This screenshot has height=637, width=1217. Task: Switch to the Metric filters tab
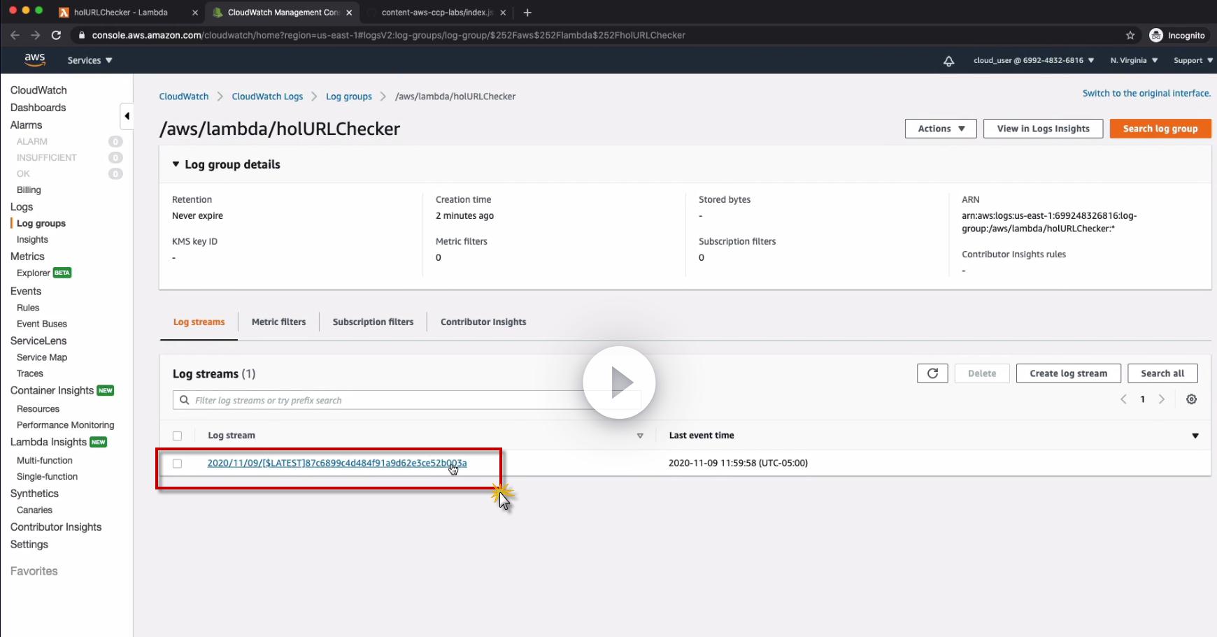(278, 322)
